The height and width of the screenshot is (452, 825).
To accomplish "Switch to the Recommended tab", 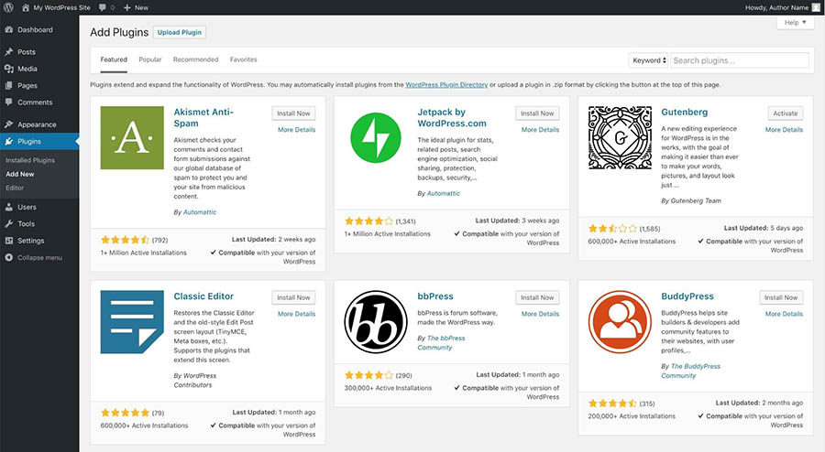I will point(196,59).
